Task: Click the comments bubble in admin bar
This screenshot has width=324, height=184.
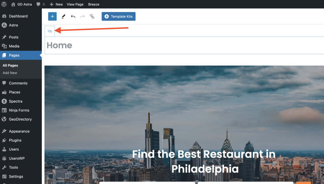Action: click(x=38, y=4)
